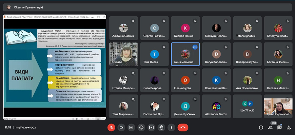Toggle closed captions
295x135 pixels.
point(131,127)
